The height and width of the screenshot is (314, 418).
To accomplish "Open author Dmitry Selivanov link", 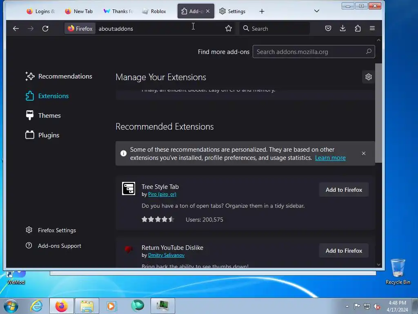I will coord(166,255).
